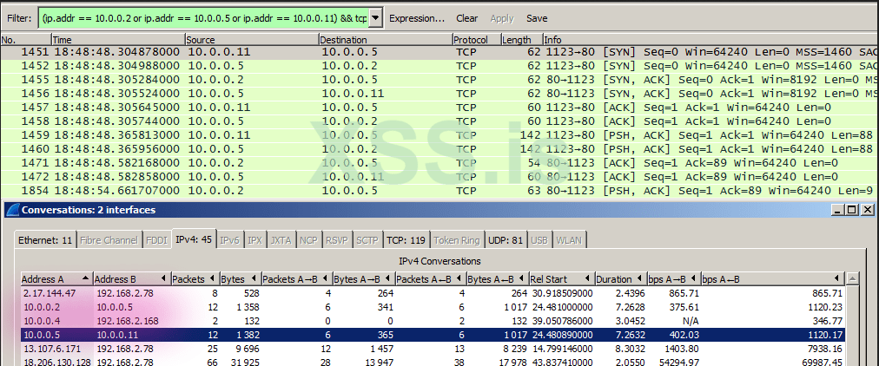The image size is (879, 366).
Task: Click the Wireshark fin icon in Conversations title bar
Action: tap(11, 209)
